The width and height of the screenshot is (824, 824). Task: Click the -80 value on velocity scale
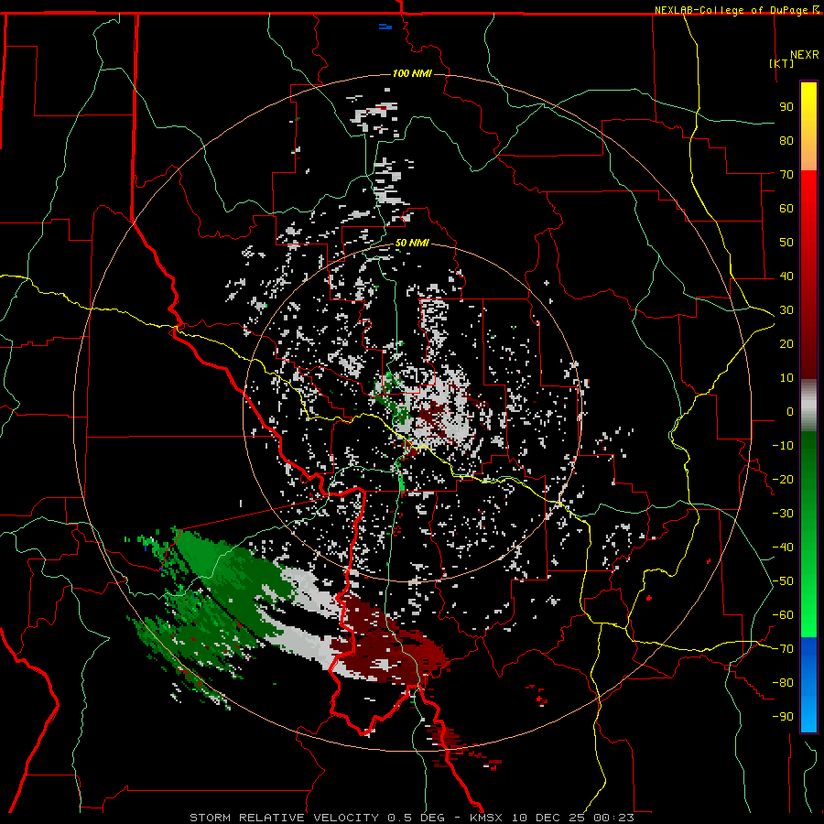[783, 683]
